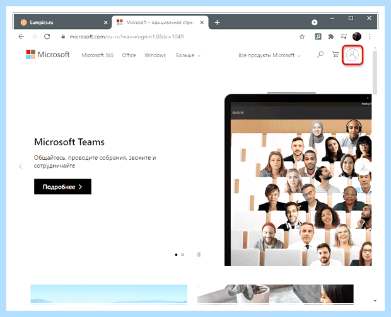The image size is (391, 317).
Task: Go forward with the browser forward arrow
Action: click(34, 36)
